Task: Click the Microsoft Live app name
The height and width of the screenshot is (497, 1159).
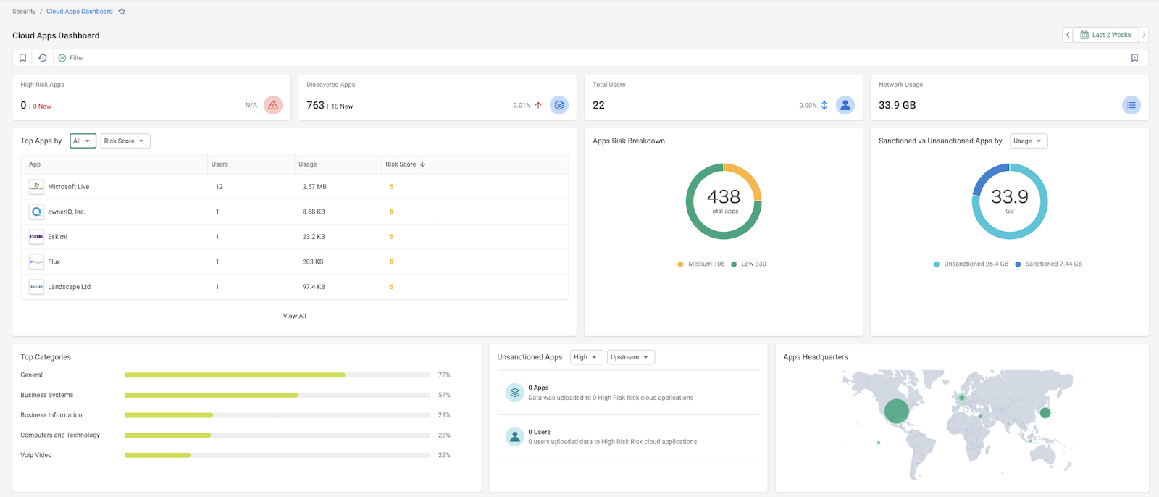Action: click(69, 187)
